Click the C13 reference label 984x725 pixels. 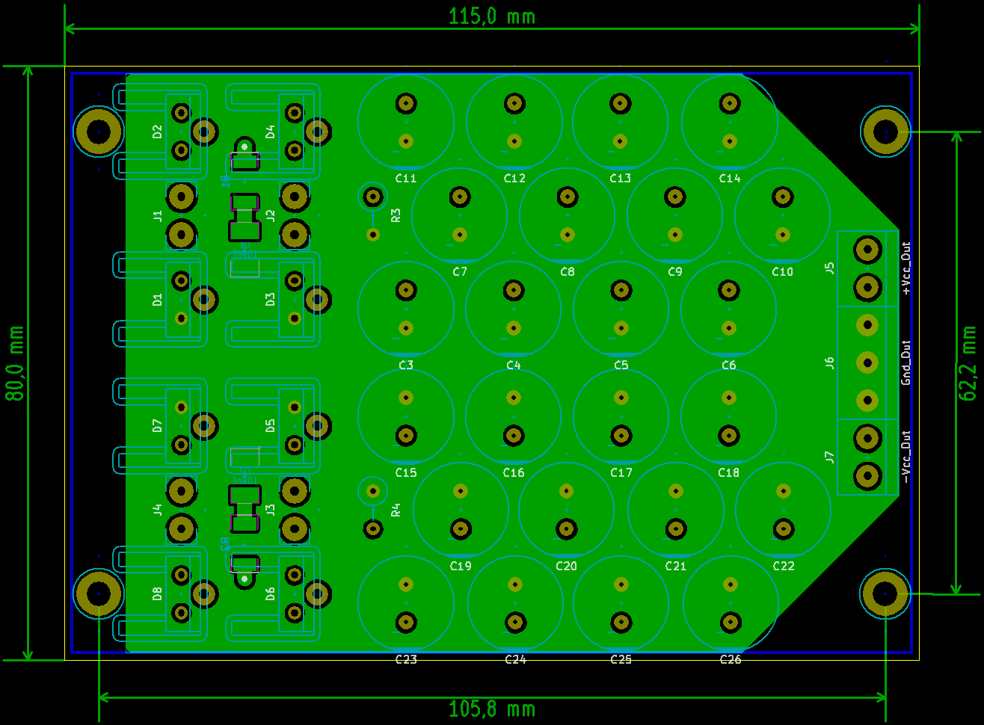(x=621, y=178)
